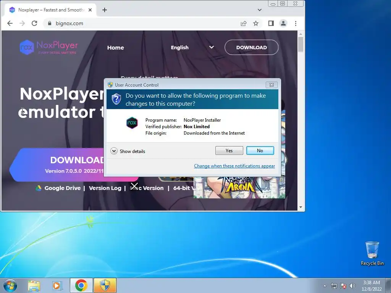Expand Show details in UAC dialog
The width and height of the screenshot is (391, 293).
pyautogui.click(x=128, y=151)
